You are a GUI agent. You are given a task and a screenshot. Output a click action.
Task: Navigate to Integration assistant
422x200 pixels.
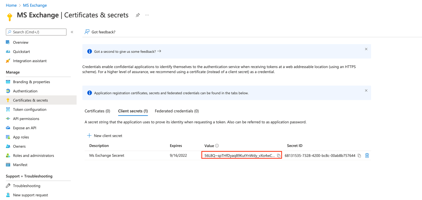(x=30, y=61)
